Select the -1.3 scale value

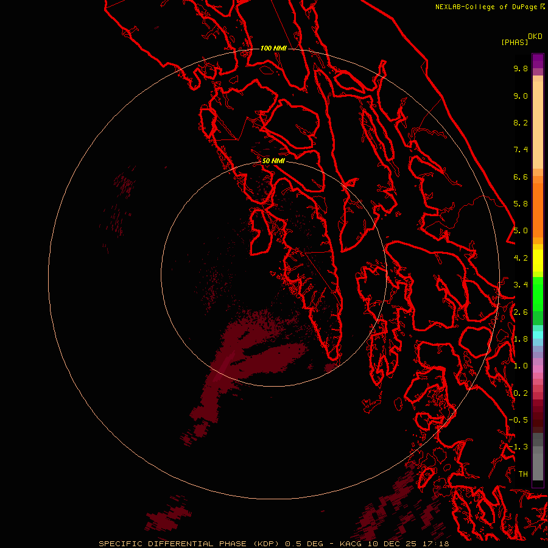[519, 447]
